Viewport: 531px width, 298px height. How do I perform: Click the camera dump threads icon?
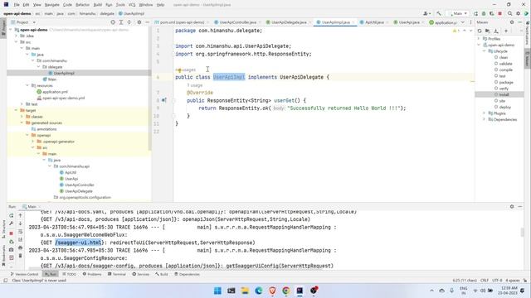[12, 250]
